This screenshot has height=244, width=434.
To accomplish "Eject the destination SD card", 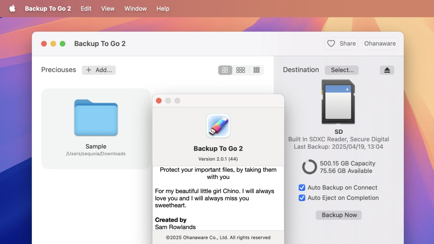I will pos(387,70).
